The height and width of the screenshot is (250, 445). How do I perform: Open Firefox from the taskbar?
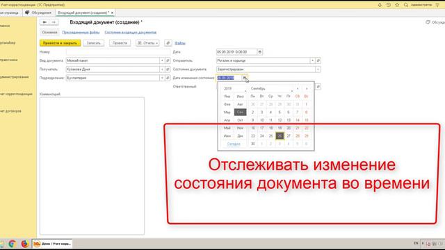tap(25, 244)
